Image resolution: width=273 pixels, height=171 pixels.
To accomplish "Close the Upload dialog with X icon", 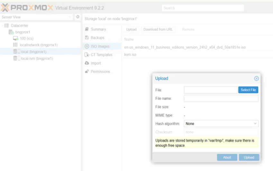I will (256, 79).
